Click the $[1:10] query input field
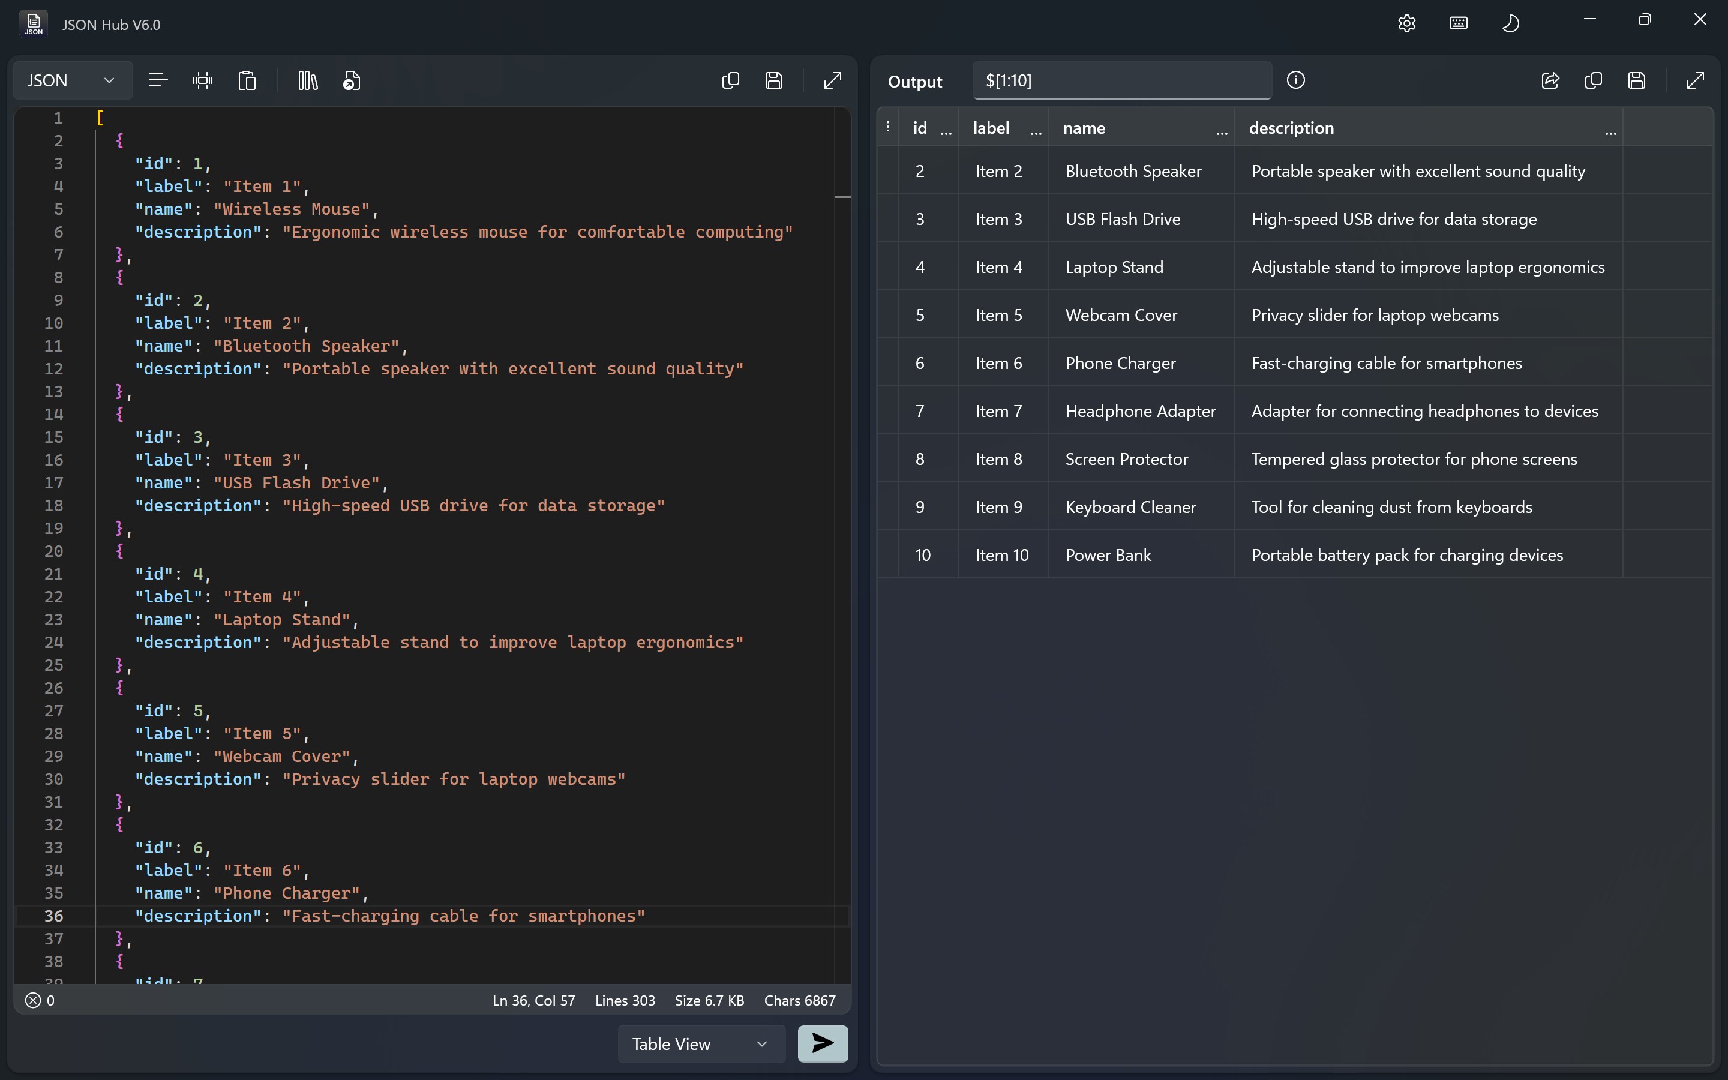 coord(1121,81)
